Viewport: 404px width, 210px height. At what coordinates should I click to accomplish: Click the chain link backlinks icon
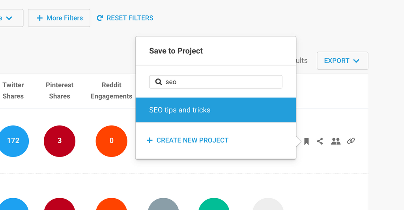point(351,141)
